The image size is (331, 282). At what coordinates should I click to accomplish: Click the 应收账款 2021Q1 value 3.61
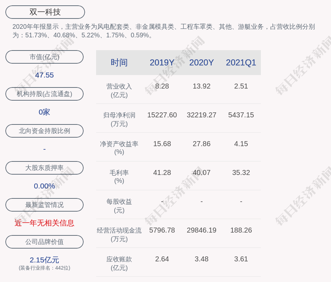click(241, 259)
